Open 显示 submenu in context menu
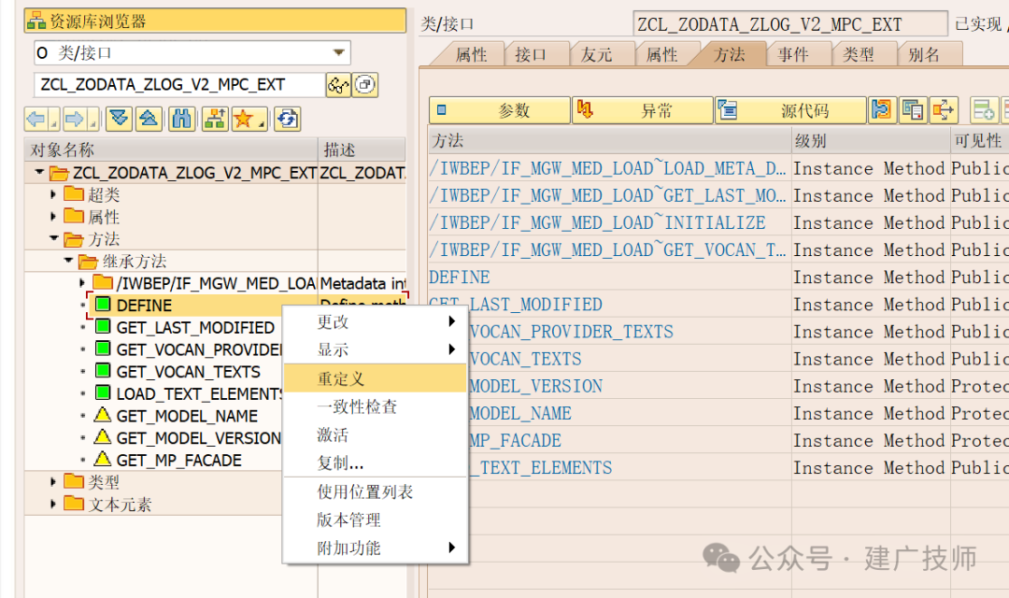 tap(376, 349)
